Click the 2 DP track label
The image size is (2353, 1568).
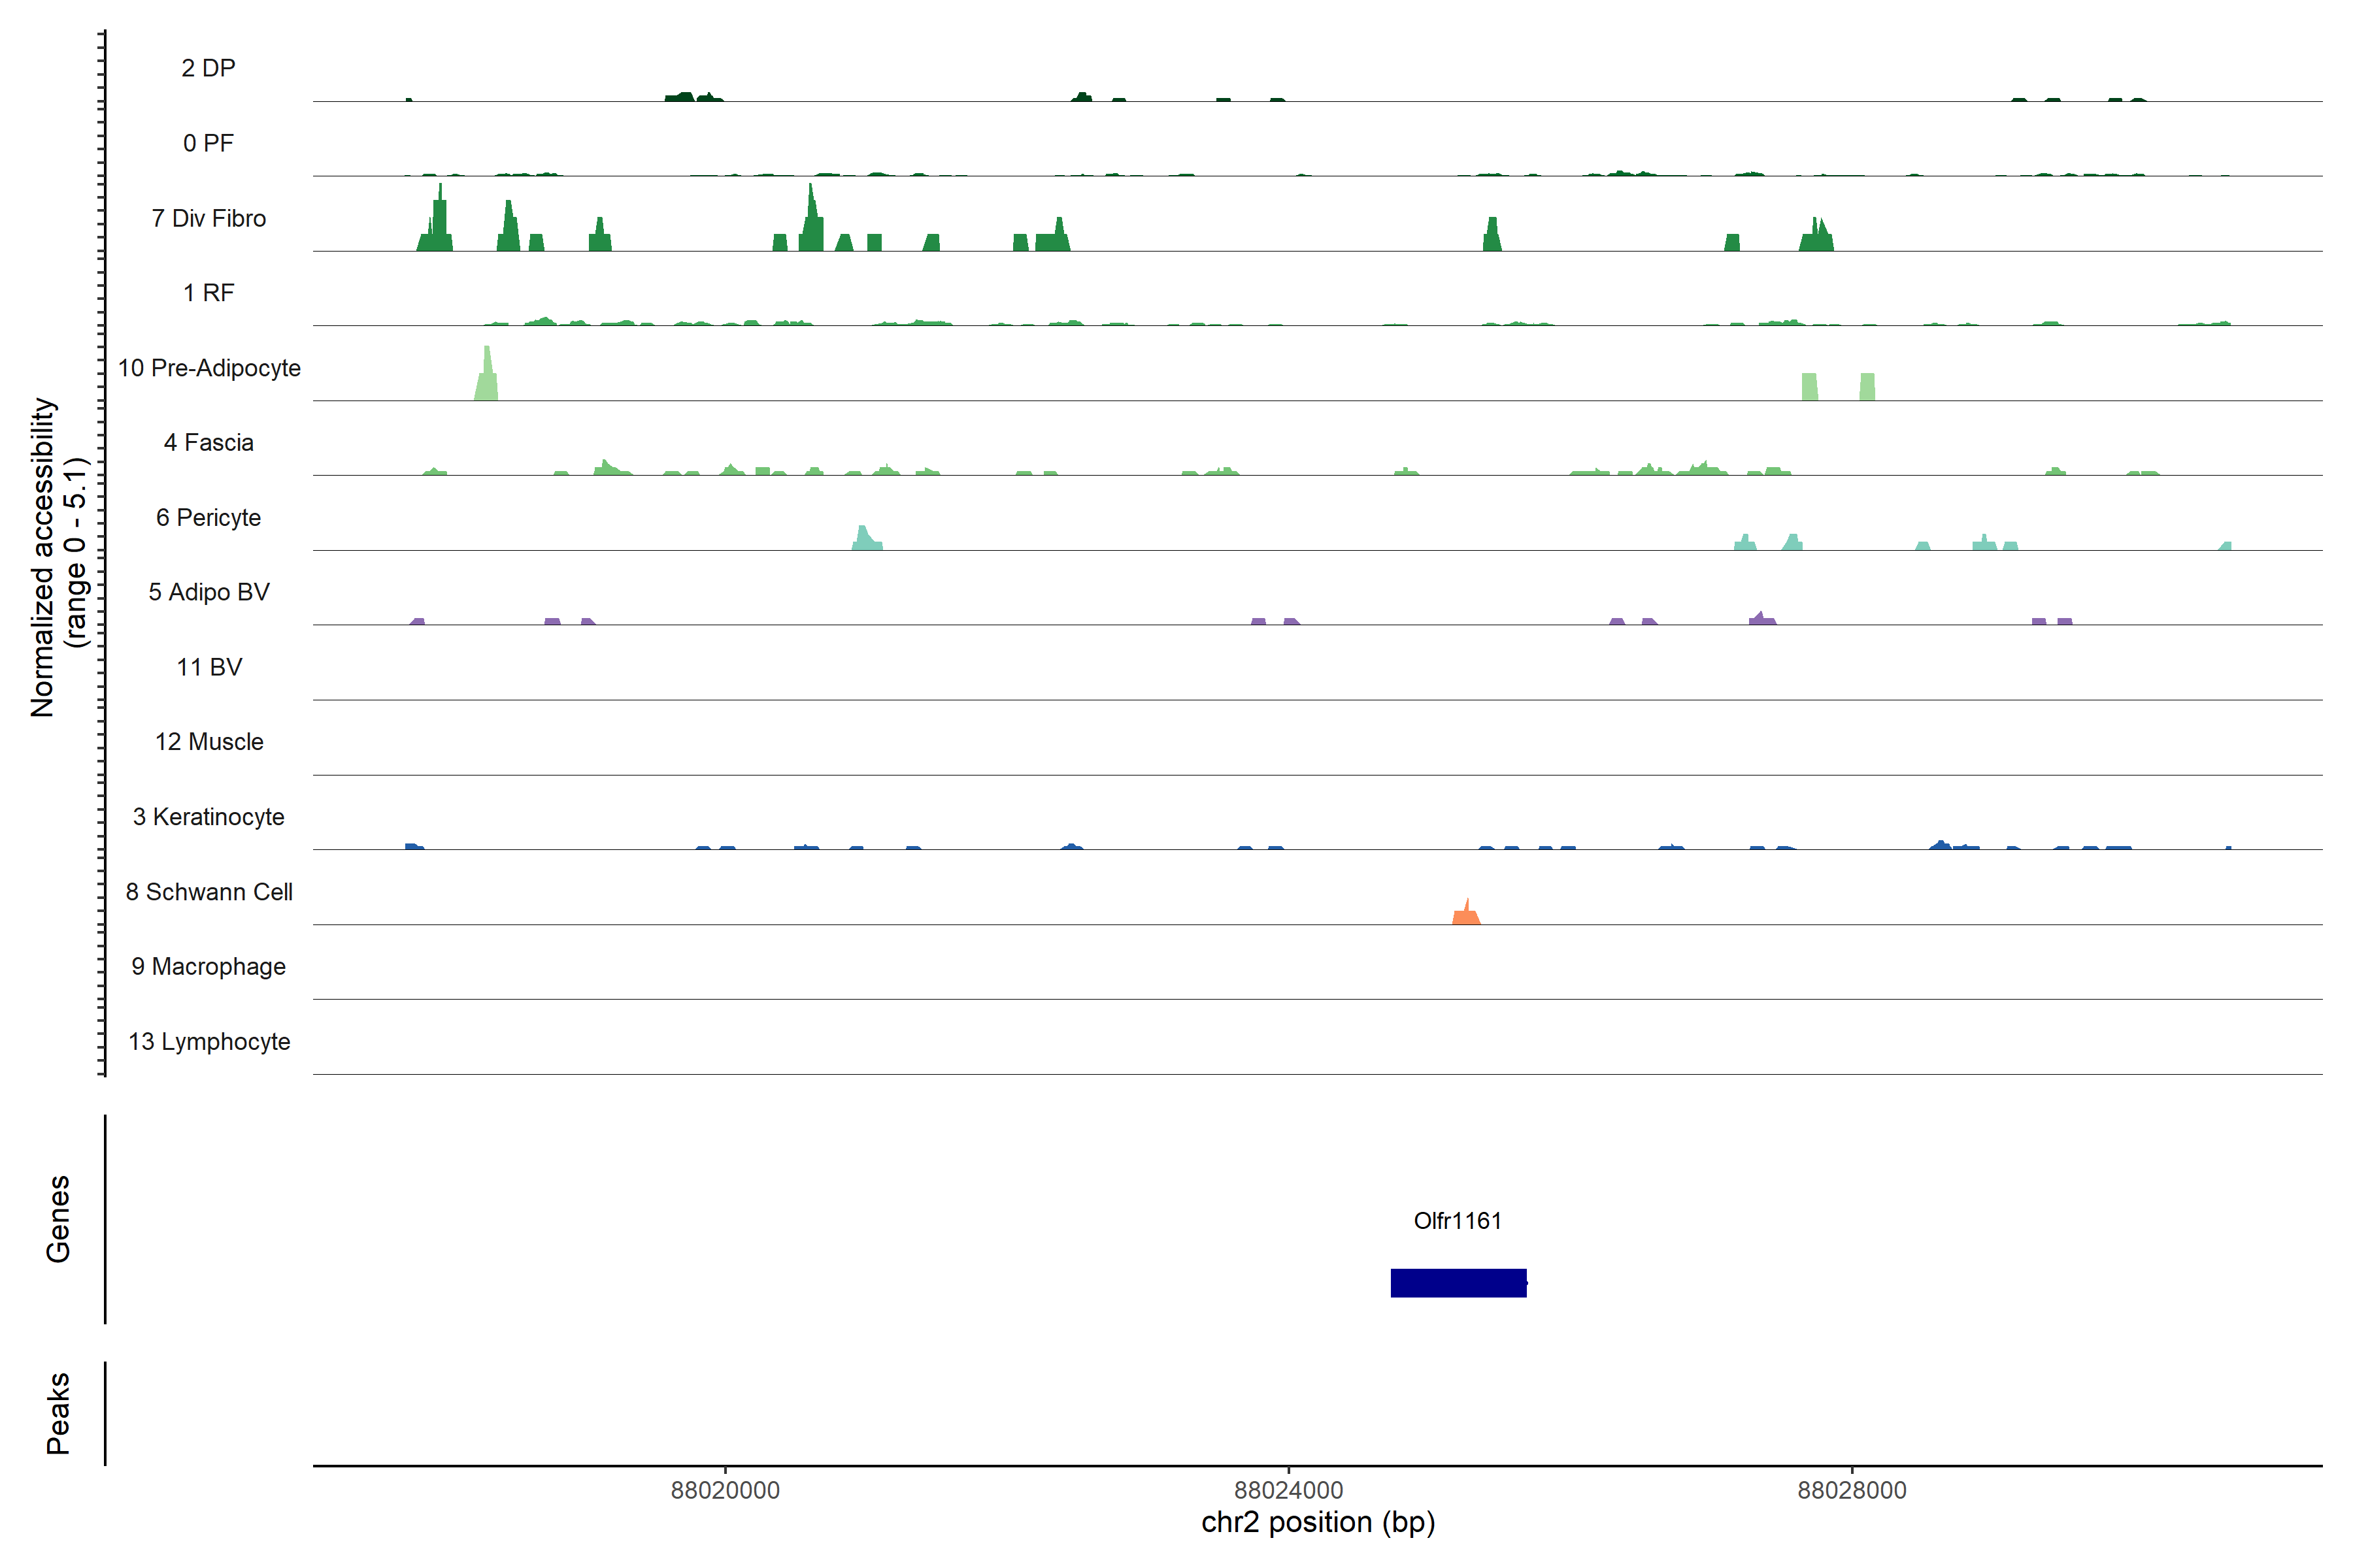coord(208,68)
